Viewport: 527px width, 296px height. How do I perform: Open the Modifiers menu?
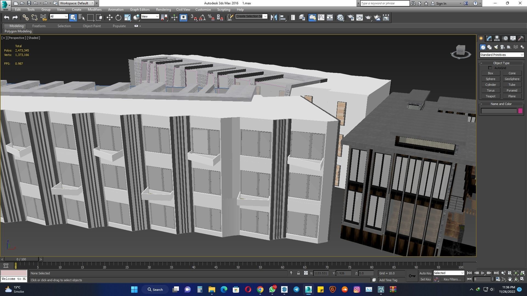(94, 9)
